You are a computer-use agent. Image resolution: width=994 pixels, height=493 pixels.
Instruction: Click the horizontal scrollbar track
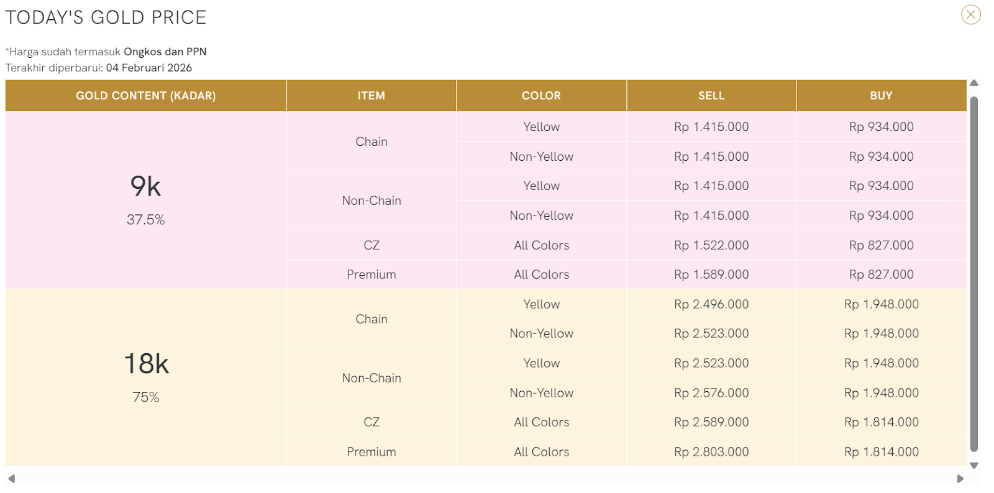click(x=485, y=479)
